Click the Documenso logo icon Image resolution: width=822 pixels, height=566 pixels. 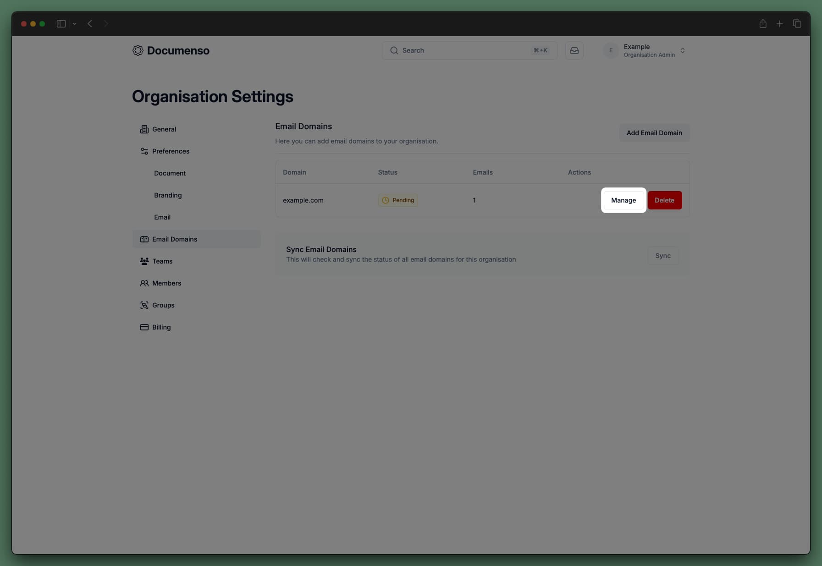tap(138, 50)
